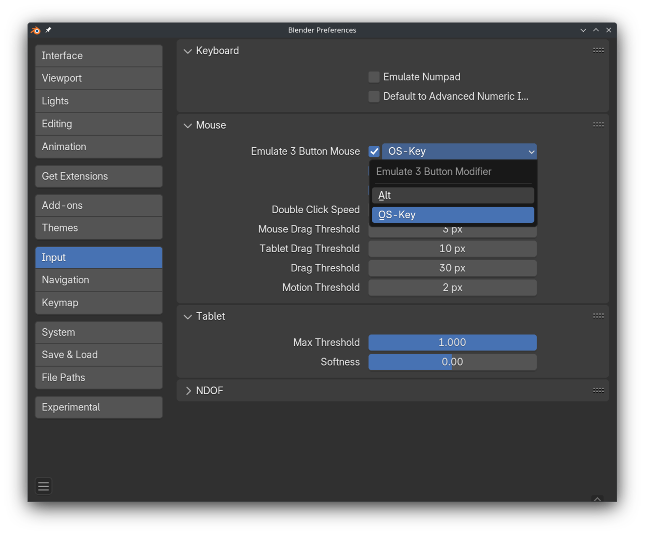The image size is (645, 535).
Task: Click the tablet Softness slider
Action: (453, 362)
